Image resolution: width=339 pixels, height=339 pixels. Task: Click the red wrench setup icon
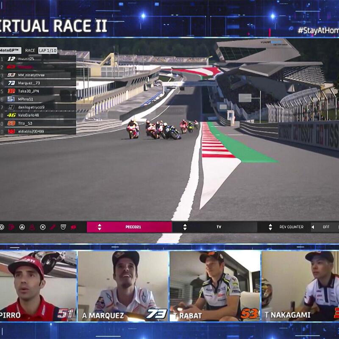53,227
